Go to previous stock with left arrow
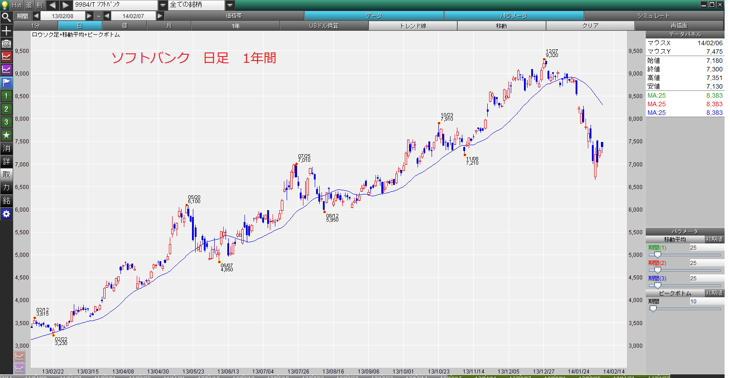The image size is (730, 378). (53, 5)
